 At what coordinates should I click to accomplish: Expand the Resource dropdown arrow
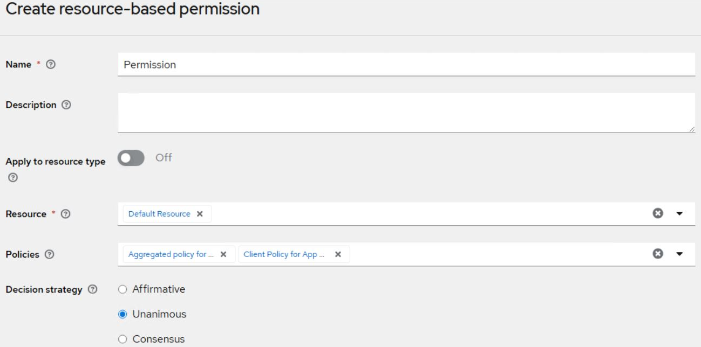(x=679, y=214)
